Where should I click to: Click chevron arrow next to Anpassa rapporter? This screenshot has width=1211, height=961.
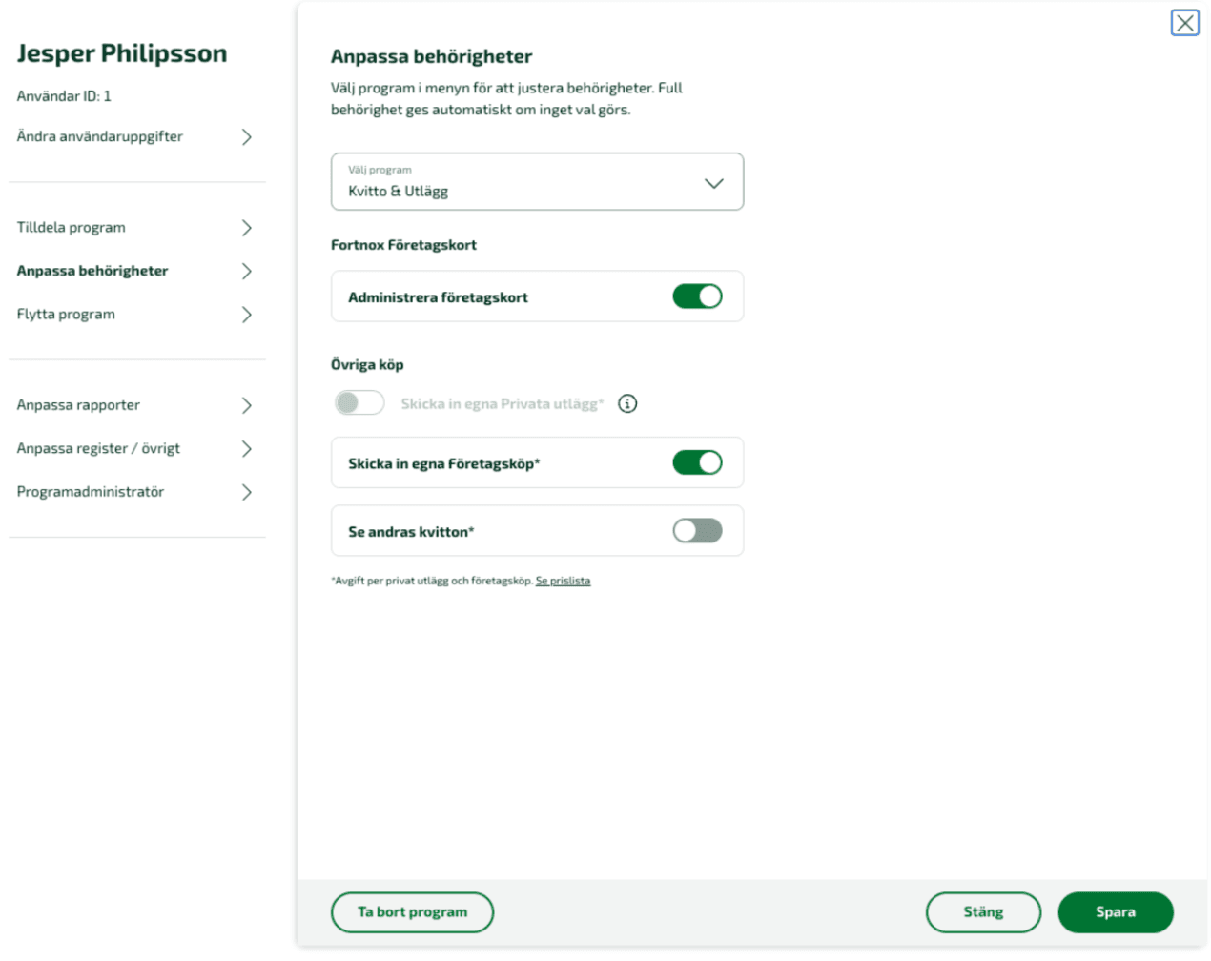point(247,405)
